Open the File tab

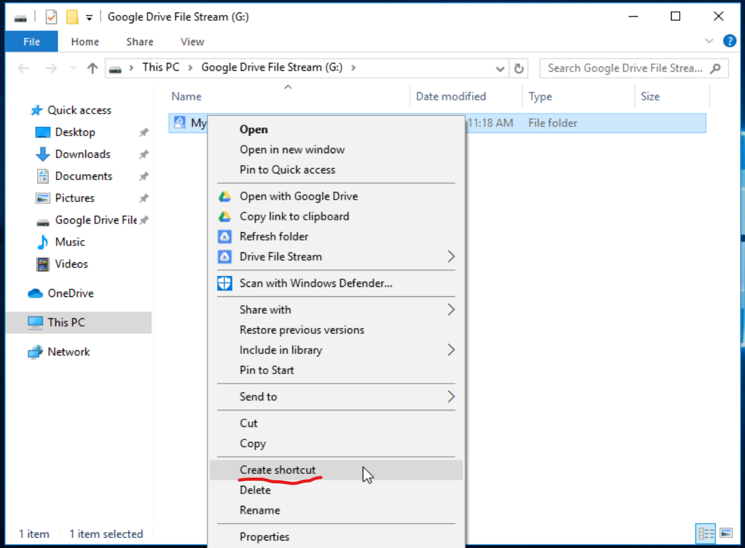tap(31, 42)
